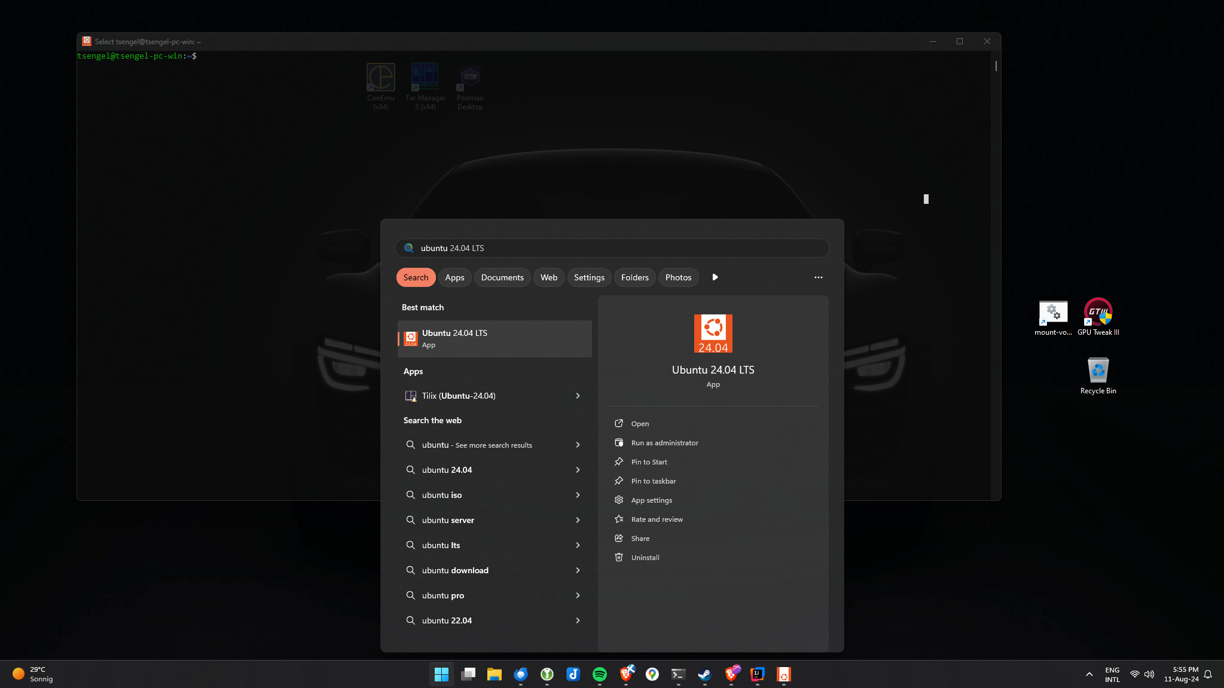Select the Ubuntu 24.04 LTS best match result
Viewport: 1224px width, 688px height.
(495, 339)
